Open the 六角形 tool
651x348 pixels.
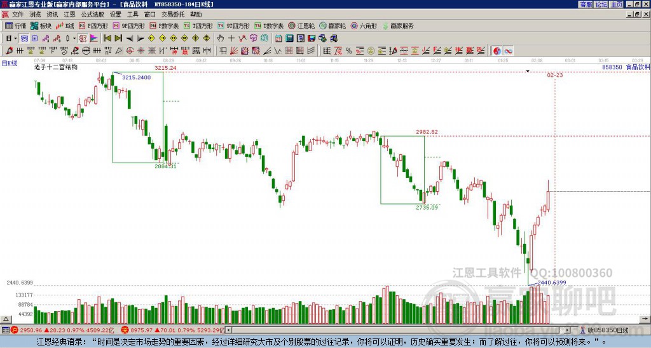click(364, 25)
